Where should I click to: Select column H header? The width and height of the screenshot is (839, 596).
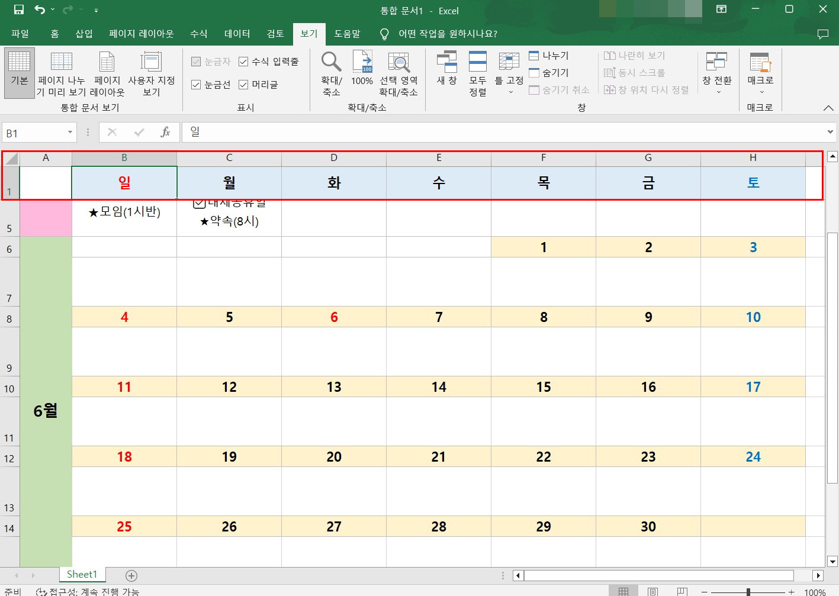753,158
